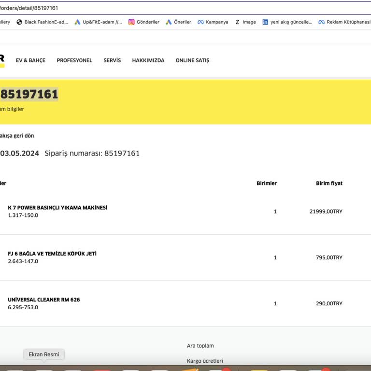Click the Kargo ücretleri label

pos(205,361)
